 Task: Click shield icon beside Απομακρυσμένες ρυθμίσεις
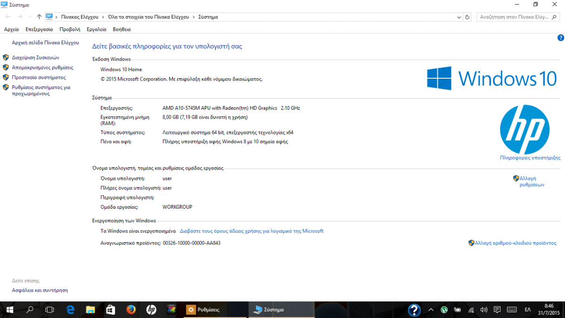point(6,67)
